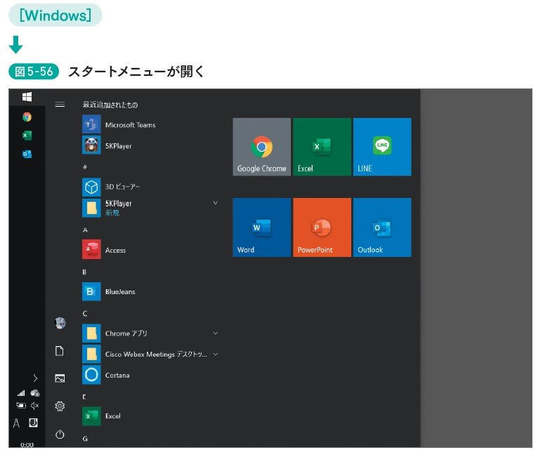This screenshot has width=543, height=457.
Task: Launch 5KPlayer from recently added list
Action: 150,145
